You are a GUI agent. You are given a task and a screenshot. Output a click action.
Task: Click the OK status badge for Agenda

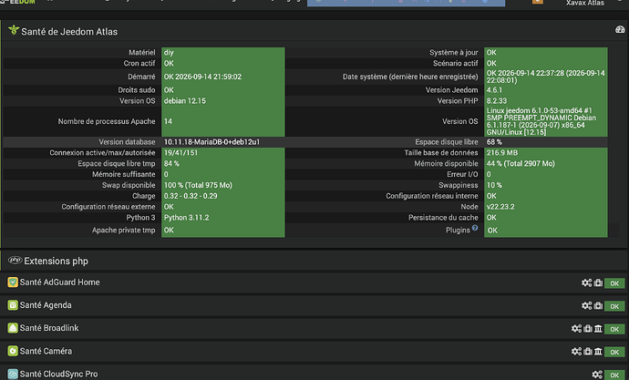click(x=614, y=306)
